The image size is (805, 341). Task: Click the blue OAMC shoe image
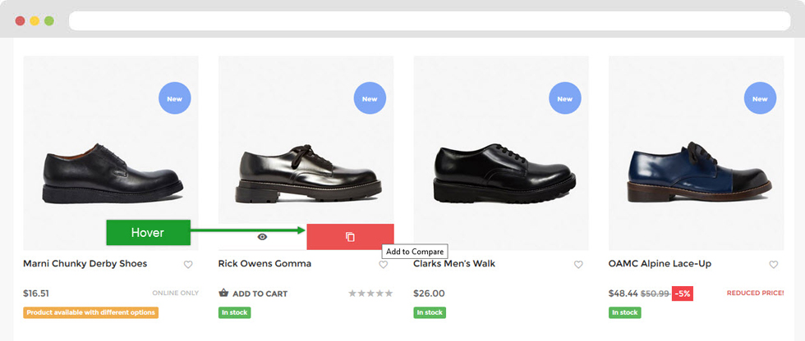[x=696, y=170]
